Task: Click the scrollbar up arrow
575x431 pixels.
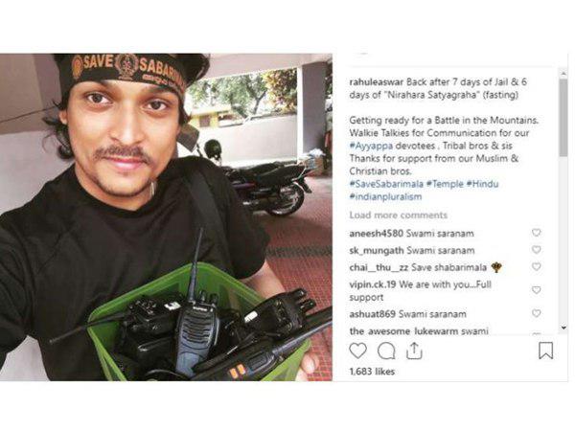Action: [563, 74]
